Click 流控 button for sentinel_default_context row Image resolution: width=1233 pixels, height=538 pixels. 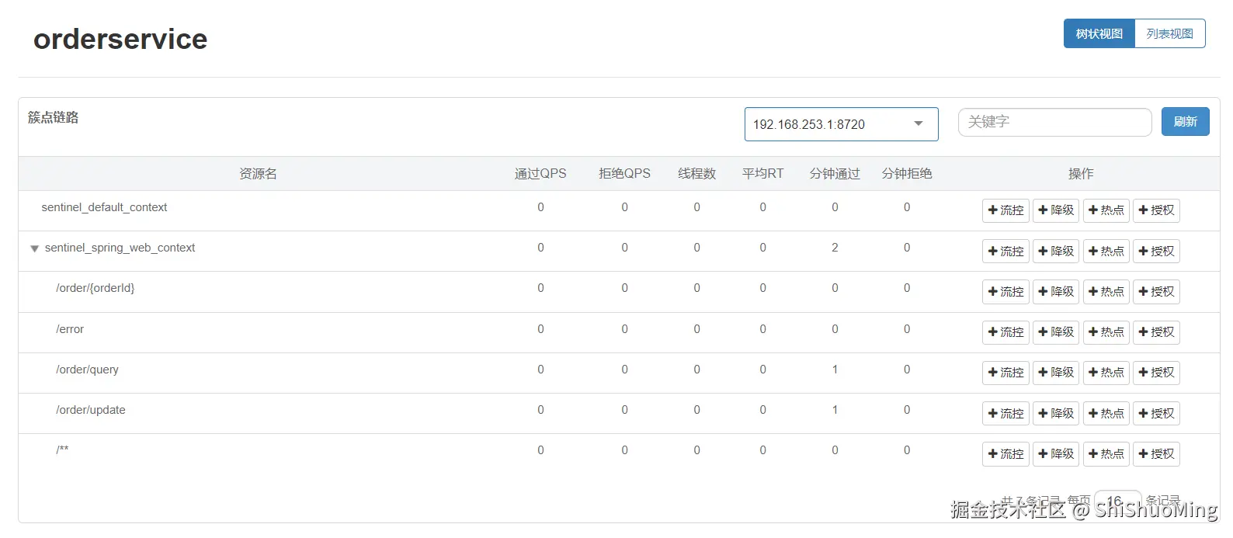pyautogui.click(x=1006, y=210)
